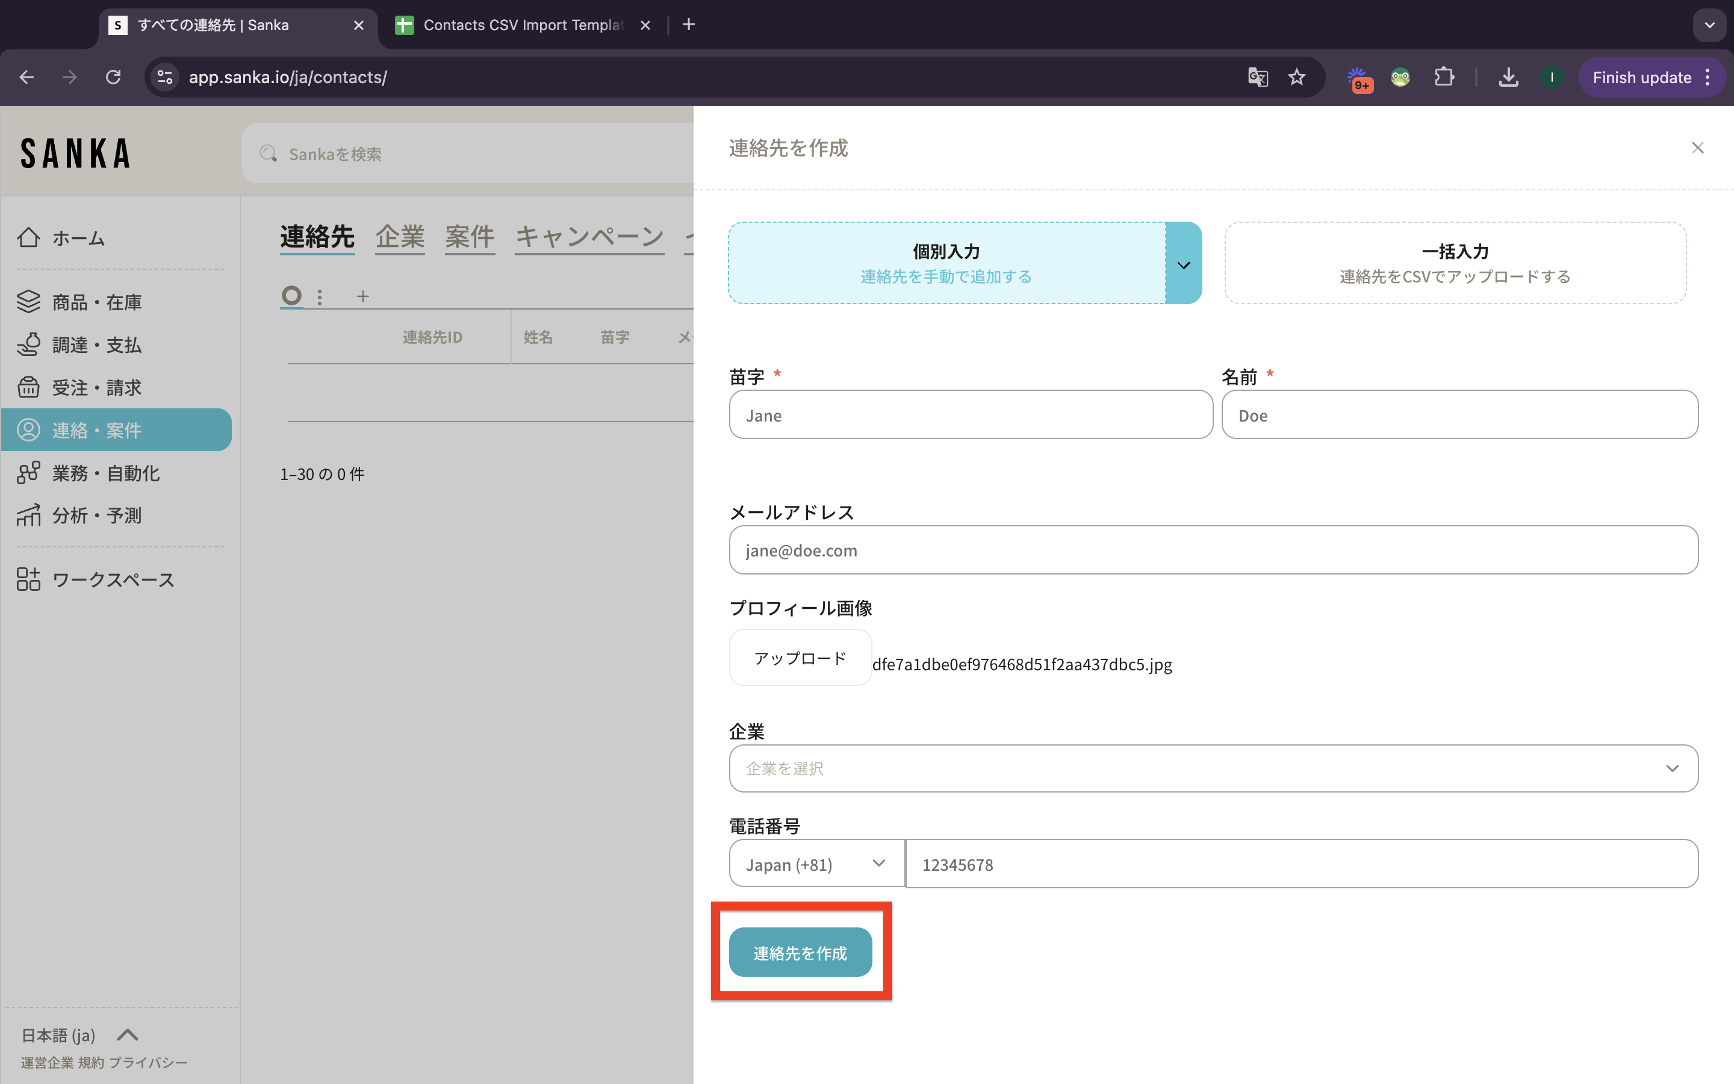1734x1084 pixels.
Task: Click the メールアドレス email input field
Action: (1213, 550)
